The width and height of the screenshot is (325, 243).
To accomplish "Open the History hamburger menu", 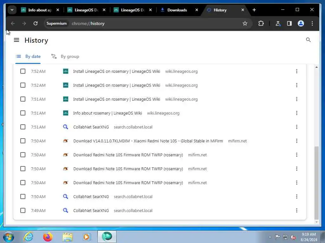I will [17, 40].
